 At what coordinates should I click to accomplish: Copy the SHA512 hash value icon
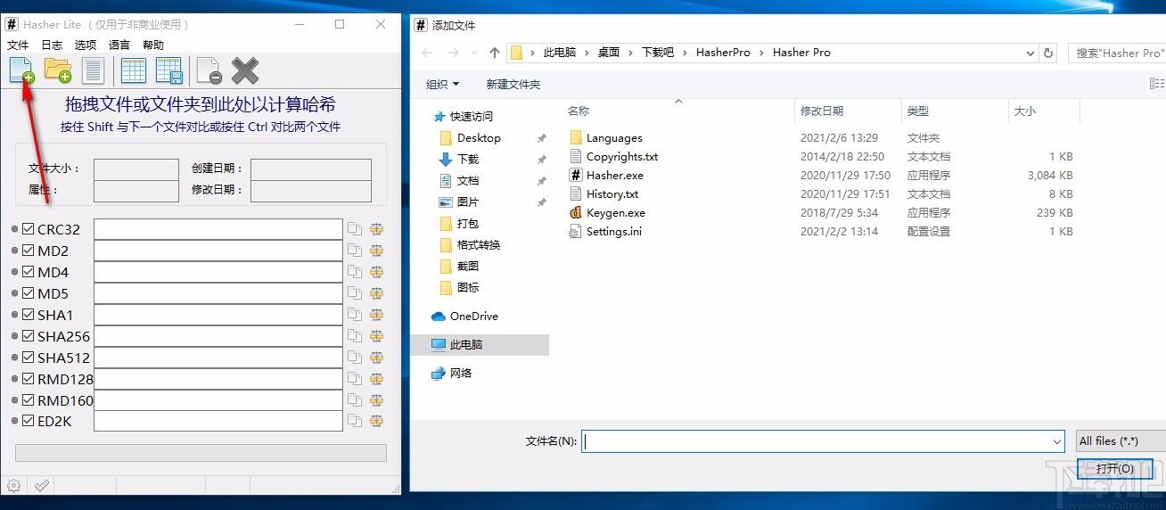coord(355,358)
